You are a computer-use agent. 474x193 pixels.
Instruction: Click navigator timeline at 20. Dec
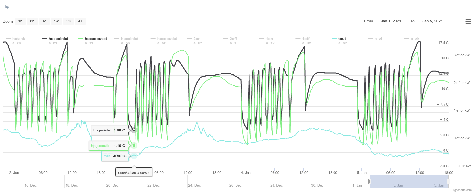coord(113,185)
